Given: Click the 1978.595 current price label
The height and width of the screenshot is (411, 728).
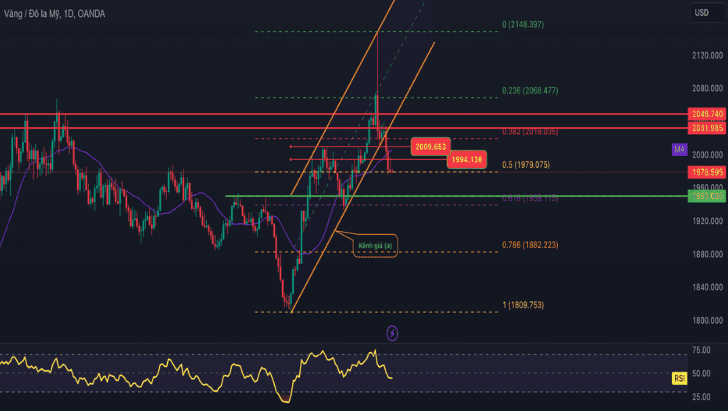Looking at the screenshot, I should (707, 172).
